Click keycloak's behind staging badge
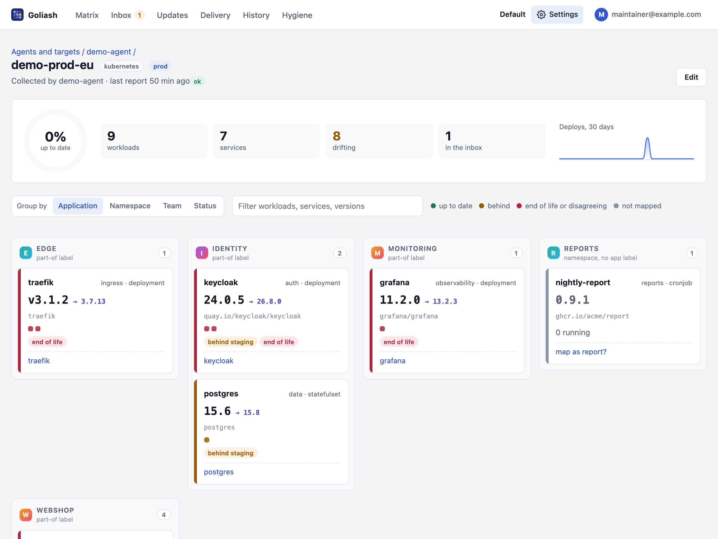 coord(231,342)
